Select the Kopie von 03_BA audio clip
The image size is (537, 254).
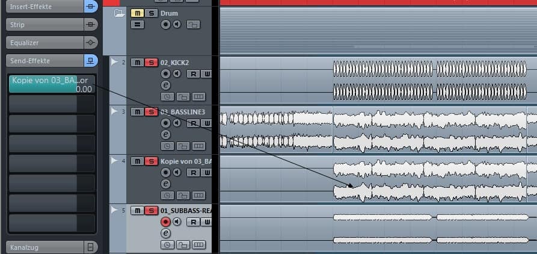point(430,179)
